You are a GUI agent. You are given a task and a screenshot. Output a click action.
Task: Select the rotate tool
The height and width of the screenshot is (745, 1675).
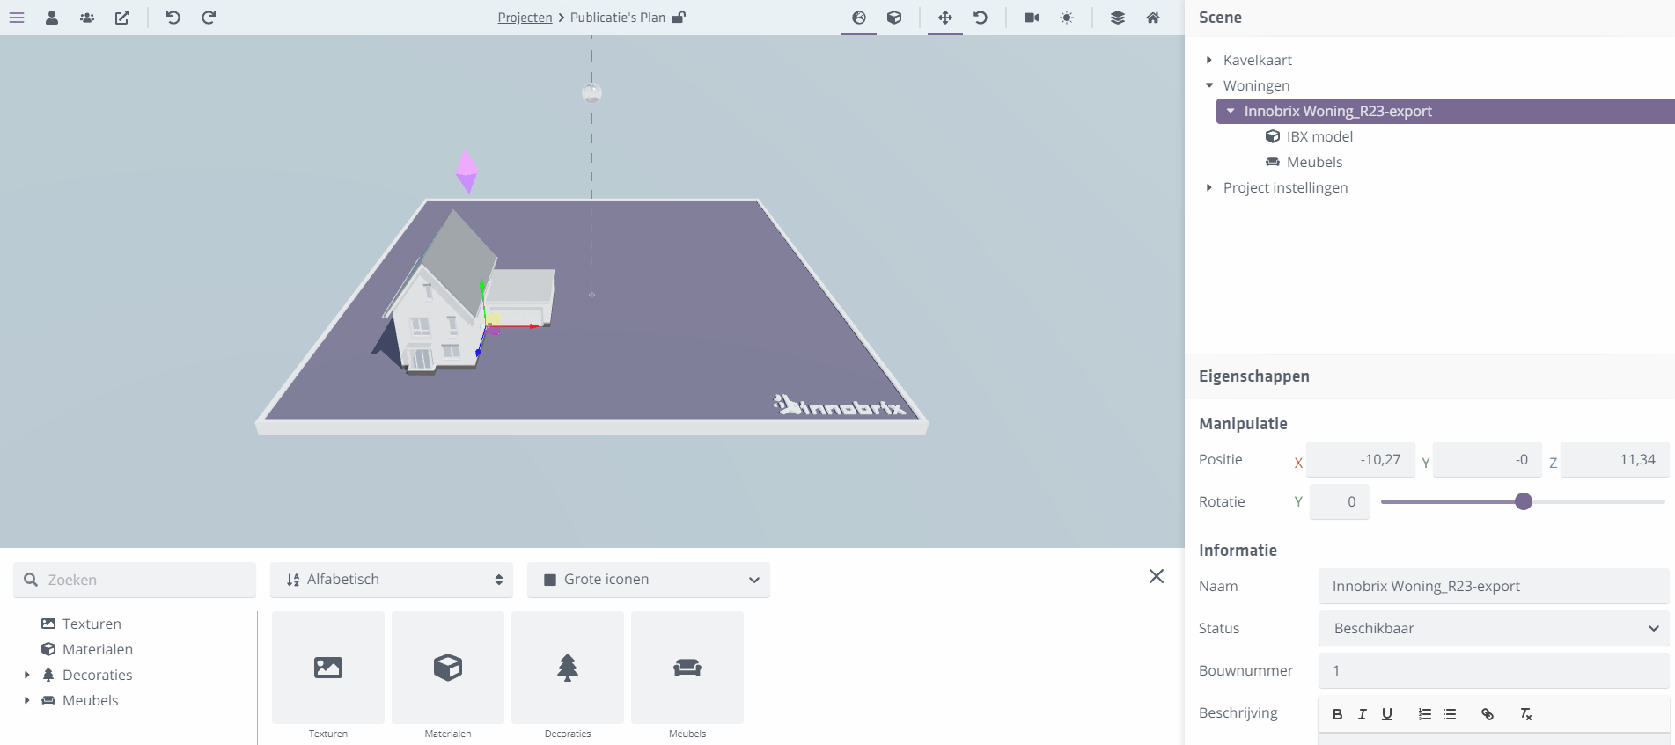pyautogui.click(x=981, y=18)
